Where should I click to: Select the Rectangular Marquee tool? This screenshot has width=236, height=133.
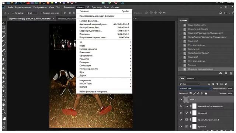tap(3, 28)
